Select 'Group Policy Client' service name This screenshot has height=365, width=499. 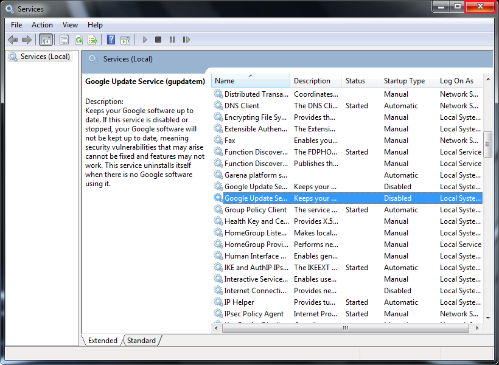[256, 210]
